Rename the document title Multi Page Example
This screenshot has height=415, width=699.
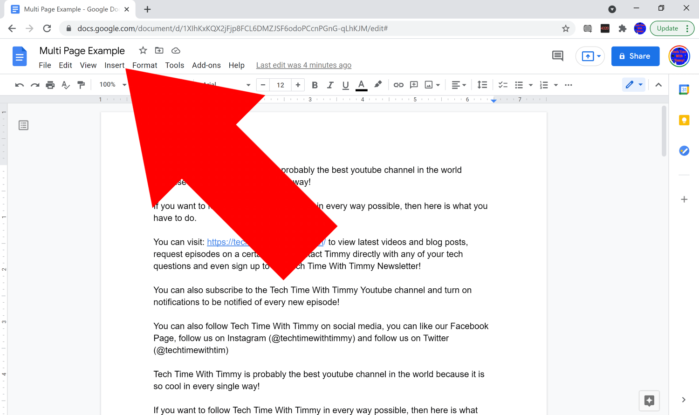tap(82, 50)
